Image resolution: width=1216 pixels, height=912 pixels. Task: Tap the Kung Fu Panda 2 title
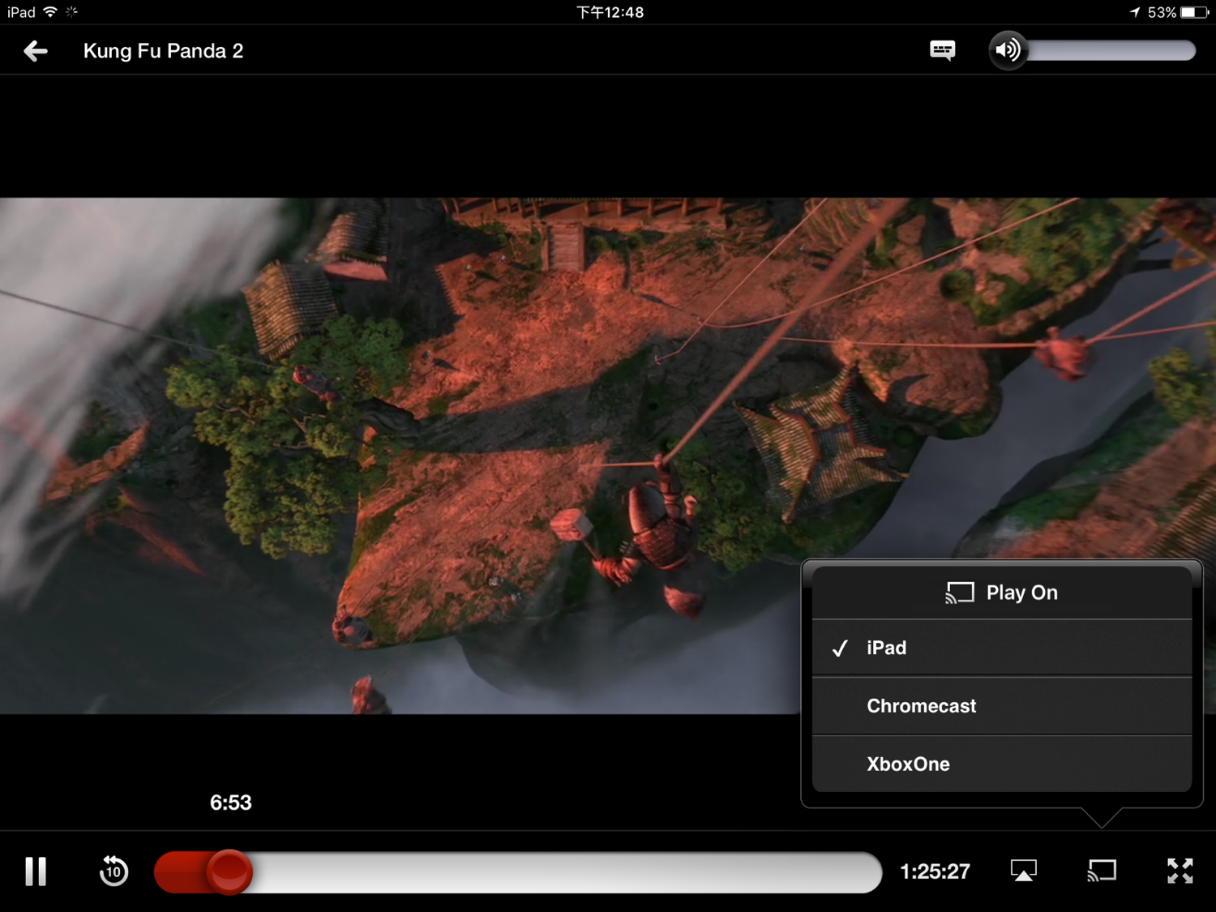pyautogui.click(x=163, y=51)
